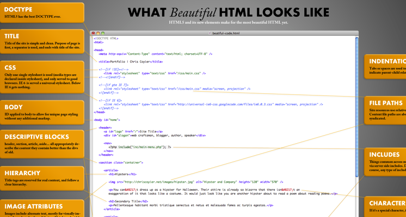
Task: Click the opening '<head>' tag line
Action: [99, 50]
